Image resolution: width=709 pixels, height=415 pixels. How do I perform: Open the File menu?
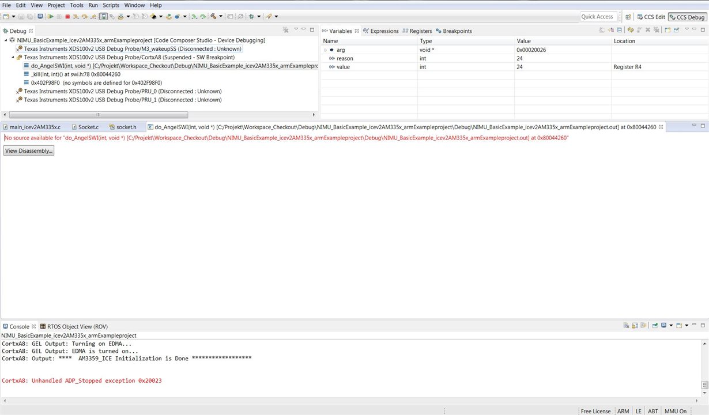7,5
